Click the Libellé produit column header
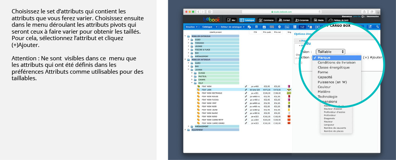 point(215,32)
